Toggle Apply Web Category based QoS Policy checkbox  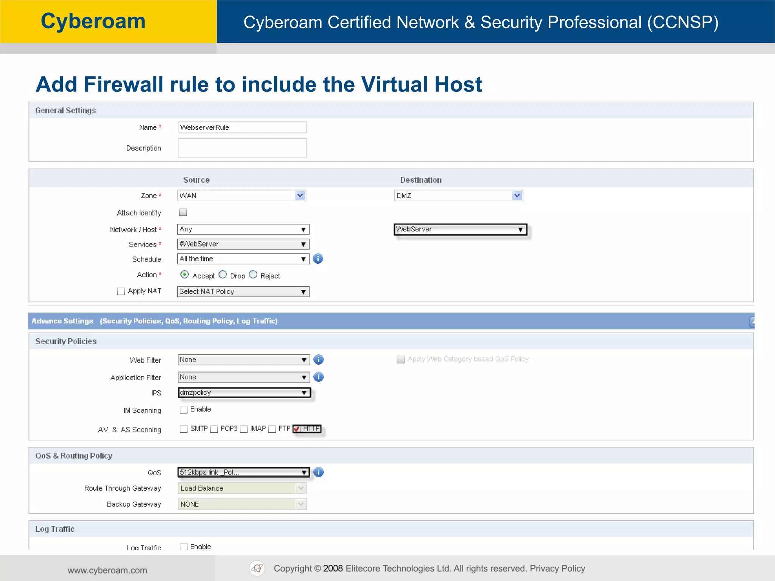(x=400, y=359)
